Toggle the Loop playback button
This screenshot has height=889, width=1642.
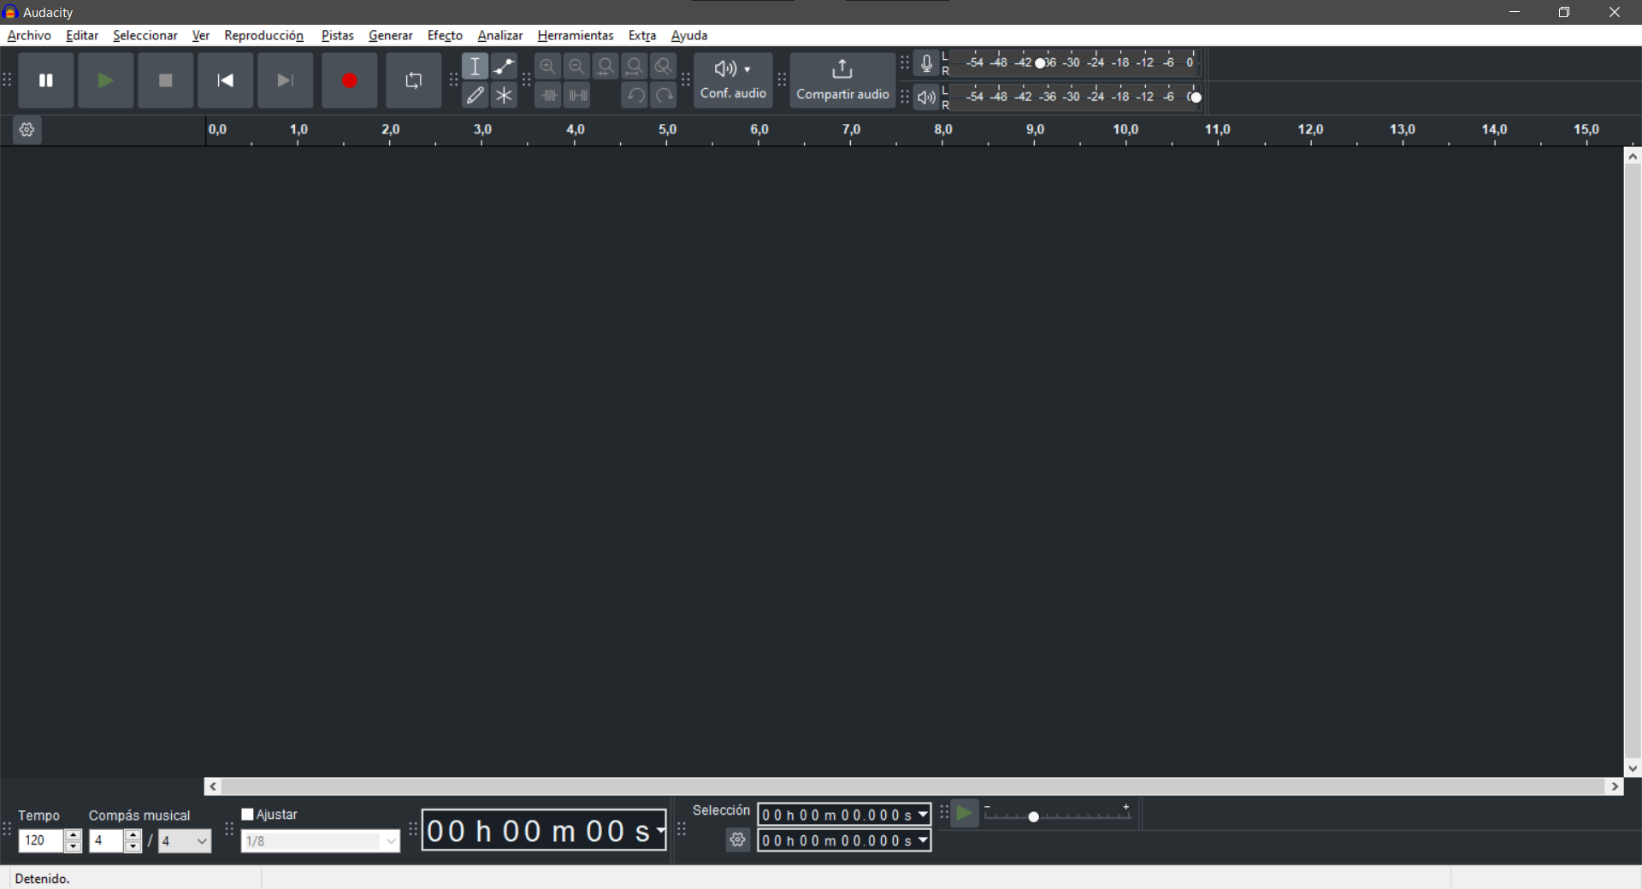coord(414,80)
